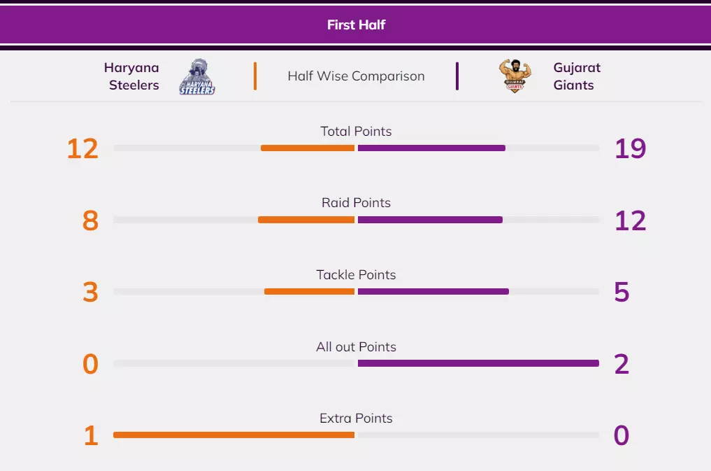Viewport: 711px width, 471px height.
Task: Click the Half Wise Comparison label
Action: 356,76
